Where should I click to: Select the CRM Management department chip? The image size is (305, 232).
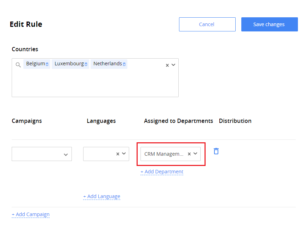click(164, 154)
